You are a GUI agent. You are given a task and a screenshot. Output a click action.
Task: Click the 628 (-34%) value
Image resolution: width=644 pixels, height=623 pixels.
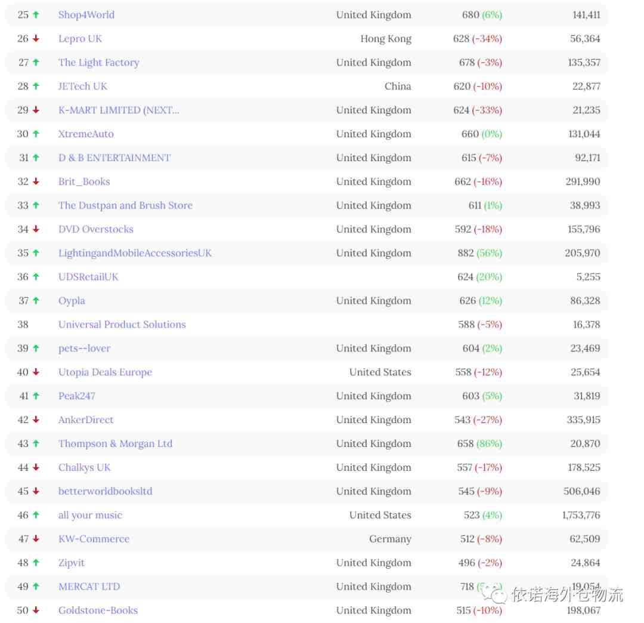click(x=477, y=39)
